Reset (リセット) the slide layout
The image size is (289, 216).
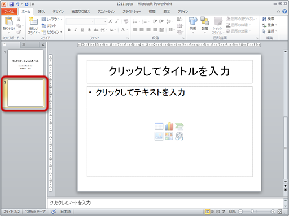[x=49, y=25]
